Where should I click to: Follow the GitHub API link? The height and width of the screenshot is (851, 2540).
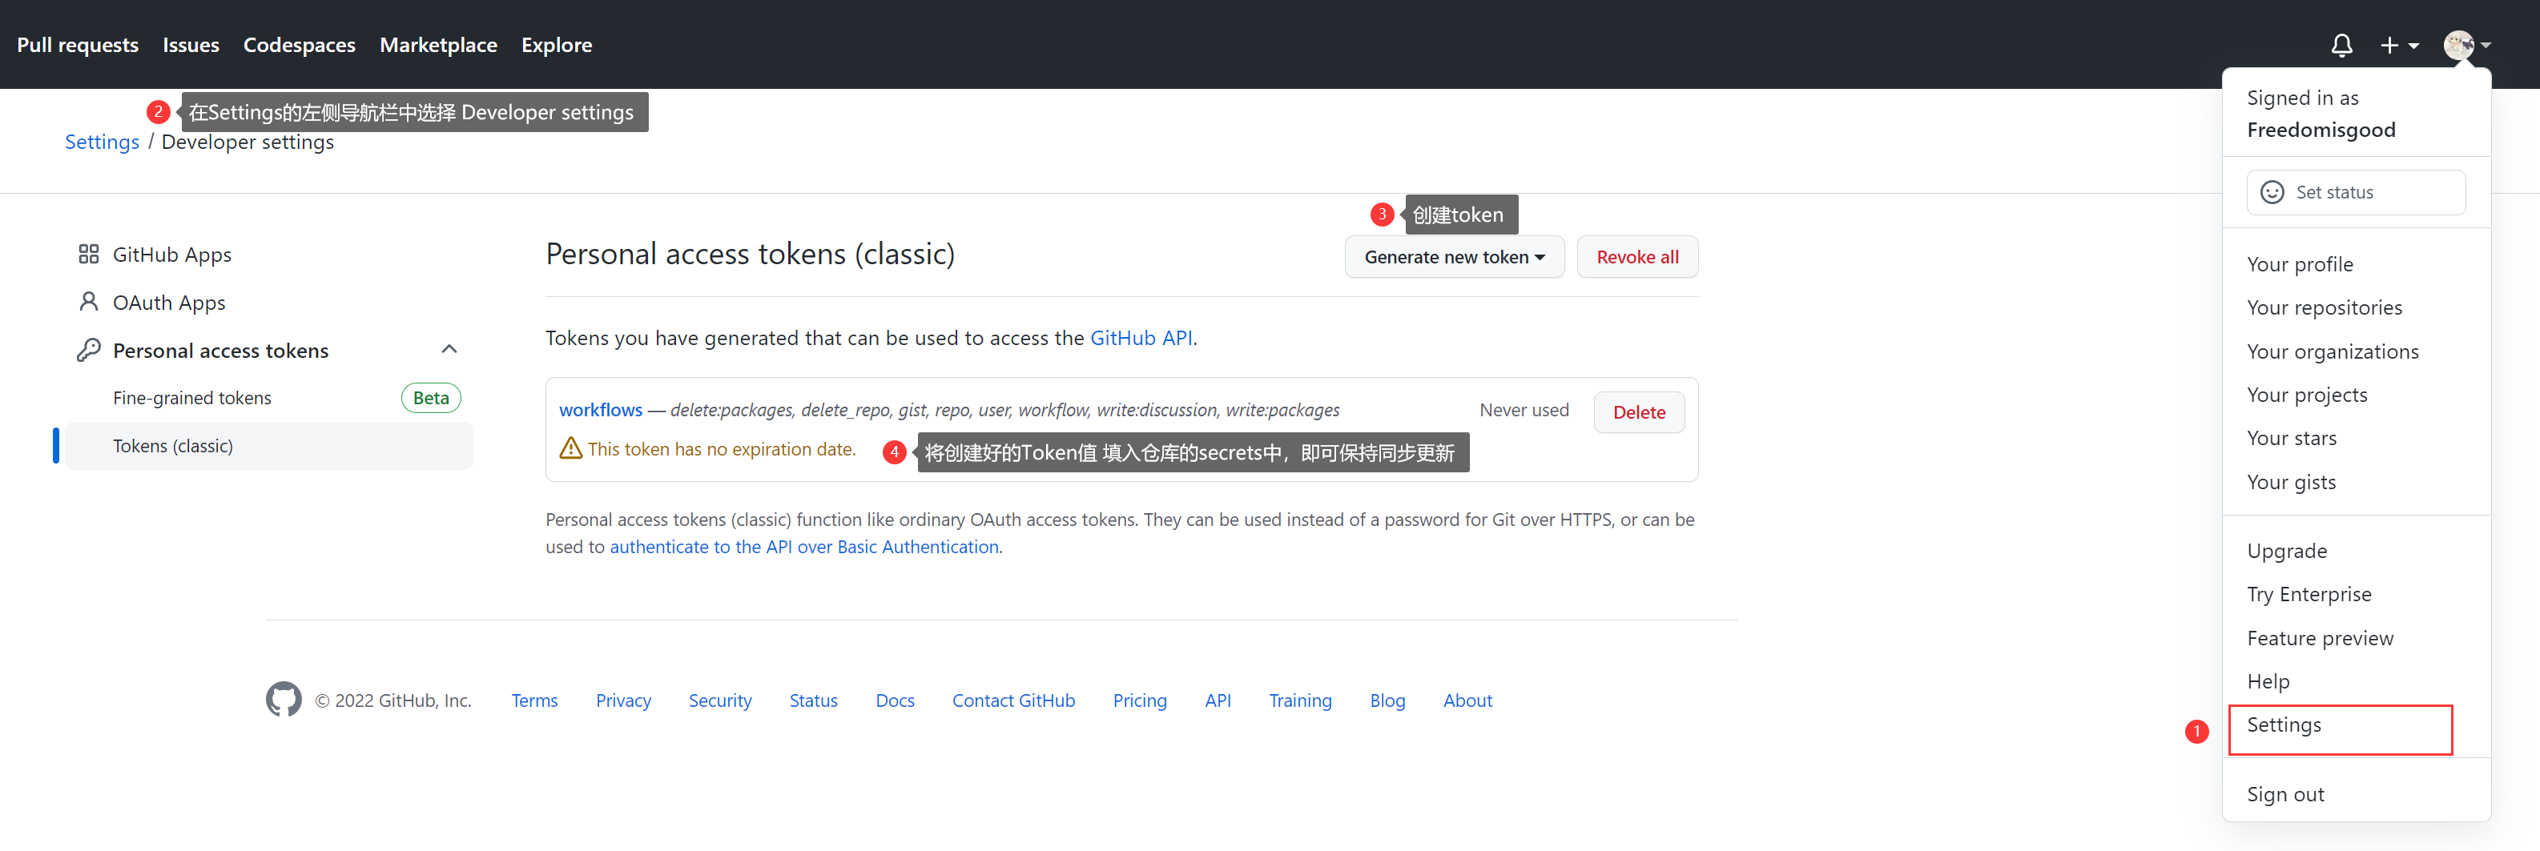[x=1141, y=338]
